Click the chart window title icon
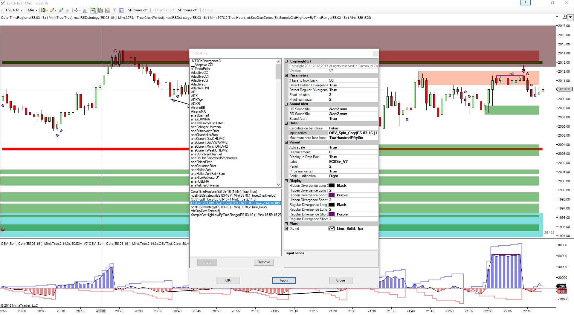 click(3, 3)
